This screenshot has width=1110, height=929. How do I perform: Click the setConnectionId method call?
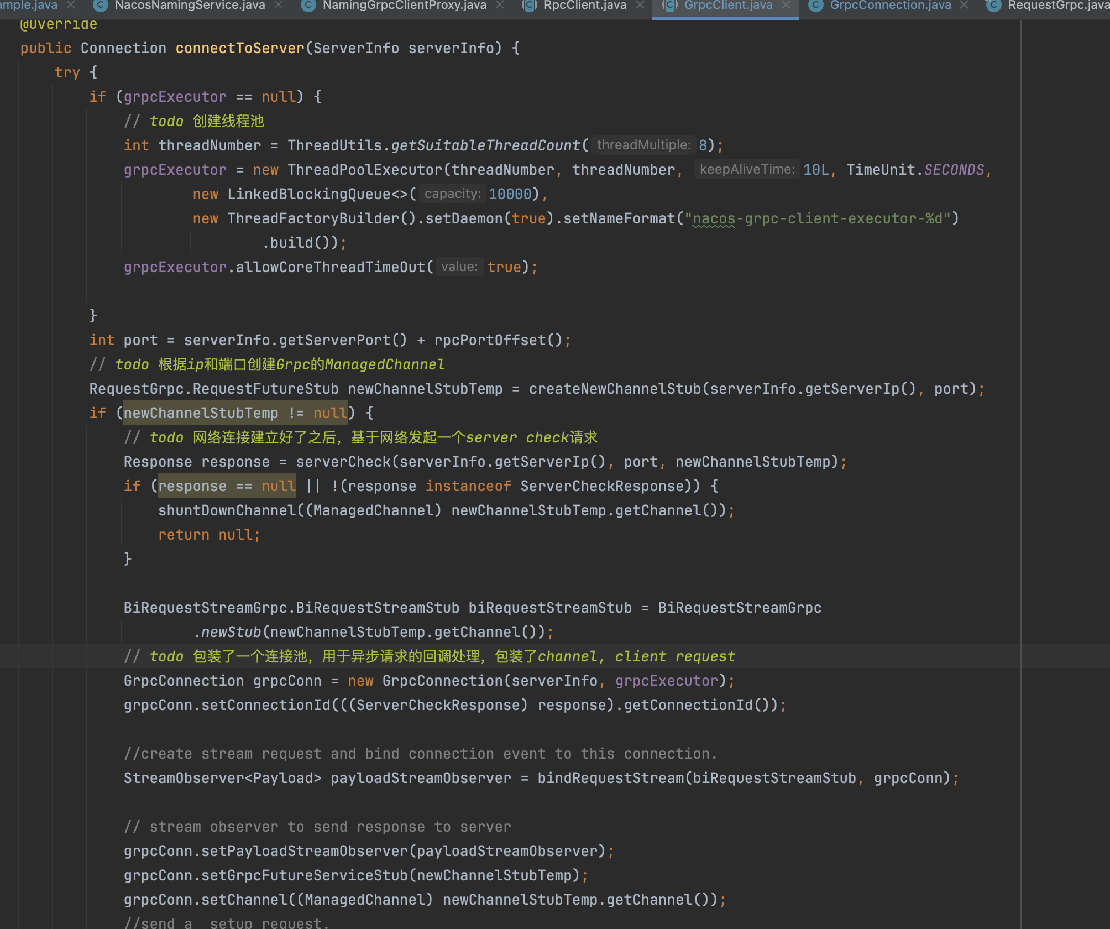coord(266,705)
